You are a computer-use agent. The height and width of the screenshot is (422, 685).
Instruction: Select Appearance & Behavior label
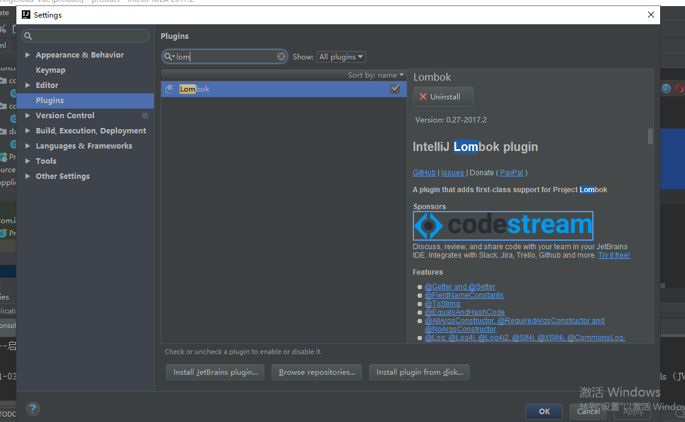[79, 55]
